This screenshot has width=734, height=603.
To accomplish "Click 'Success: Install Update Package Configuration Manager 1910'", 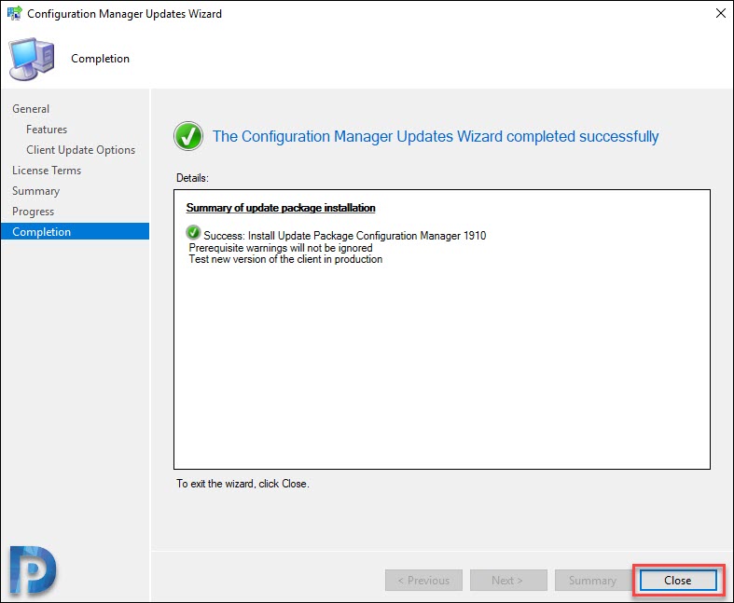I will tap(344, 235).
